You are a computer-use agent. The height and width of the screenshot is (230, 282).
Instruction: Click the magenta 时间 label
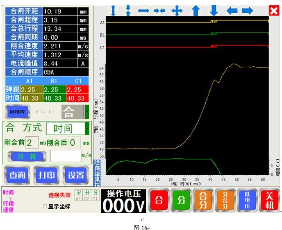8,192
